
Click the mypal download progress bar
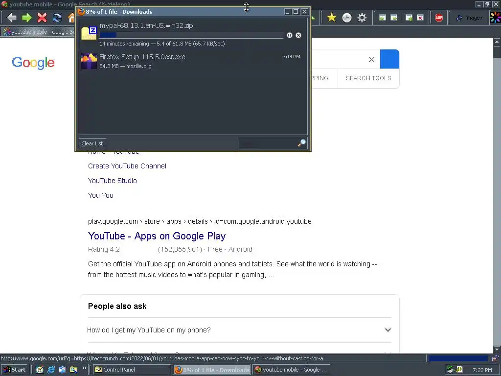tap(191, 35)
